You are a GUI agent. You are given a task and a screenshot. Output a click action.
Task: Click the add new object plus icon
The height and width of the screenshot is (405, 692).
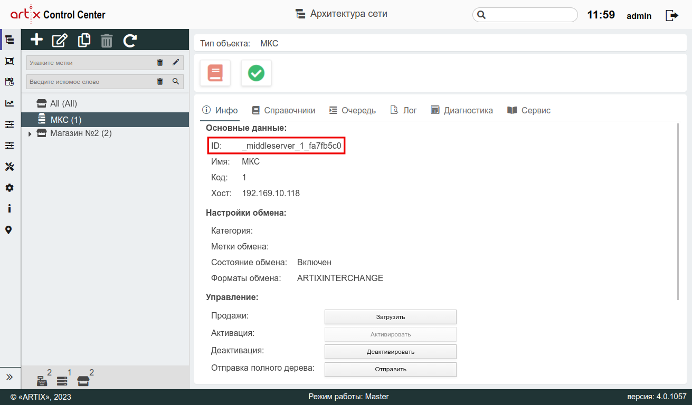[36, 40]
